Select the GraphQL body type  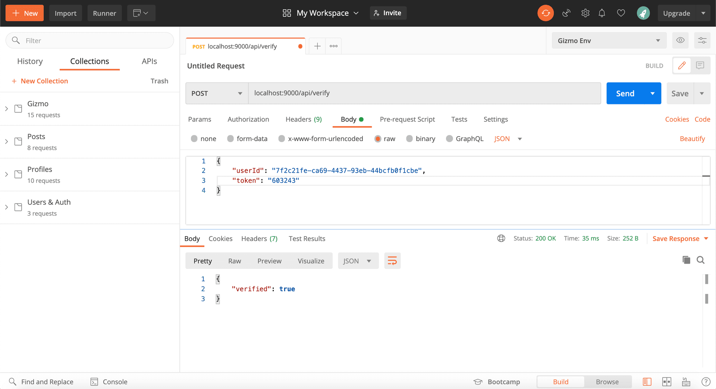[449, 139]
